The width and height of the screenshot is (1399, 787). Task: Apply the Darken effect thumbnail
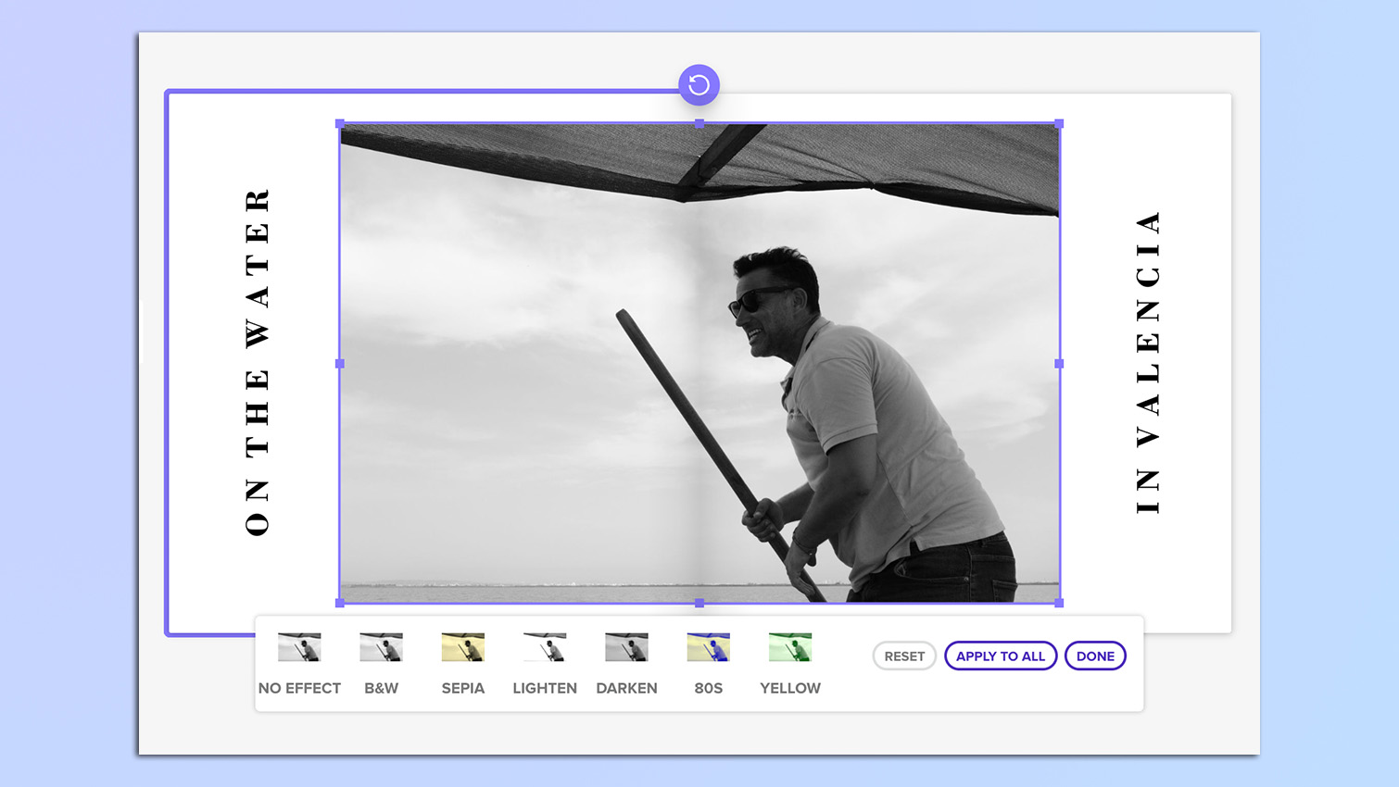(626, 646)
